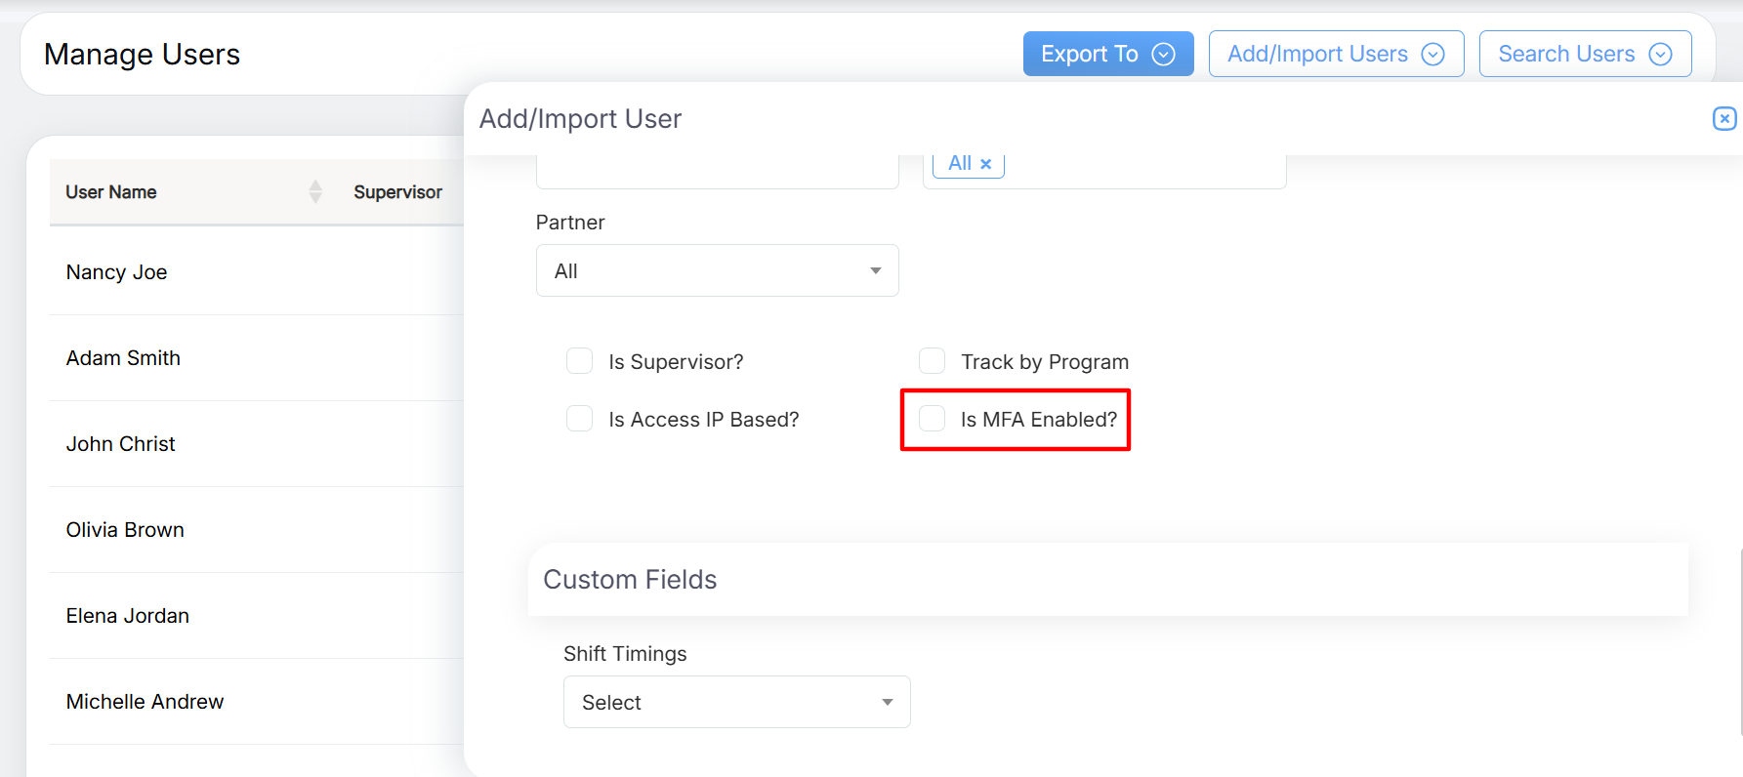Open the Export To menu
This screenshot has height=777, width=1743.
pos(1090,54)
